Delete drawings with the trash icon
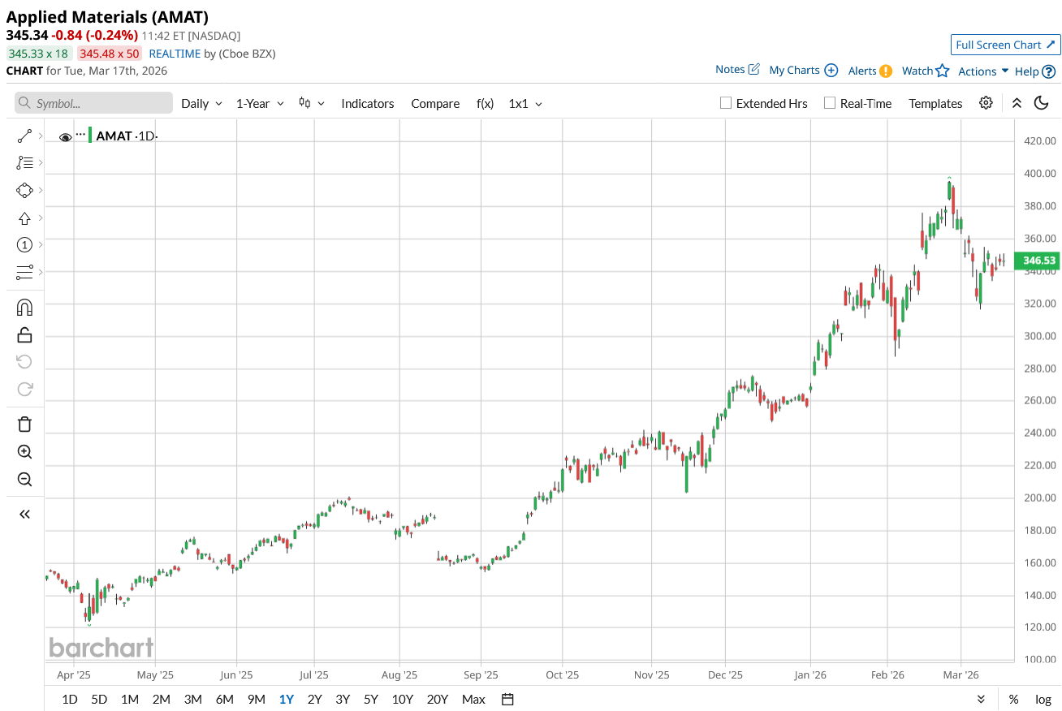The image size is (1062, 711). point(24,424)
